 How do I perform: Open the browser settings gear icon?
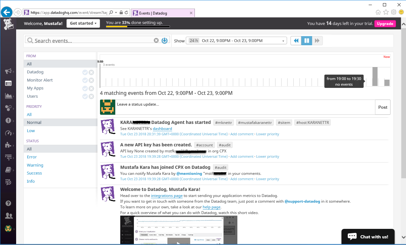(x=394, y=12)
